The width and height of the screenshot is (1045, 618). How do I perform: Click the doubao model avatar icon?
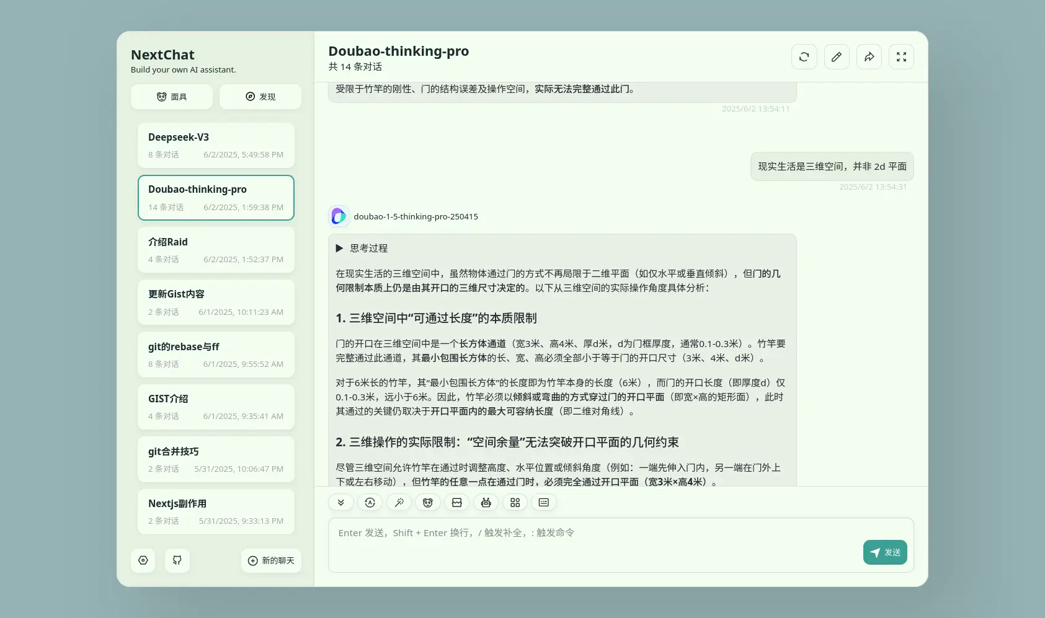(x=339, y=216)
